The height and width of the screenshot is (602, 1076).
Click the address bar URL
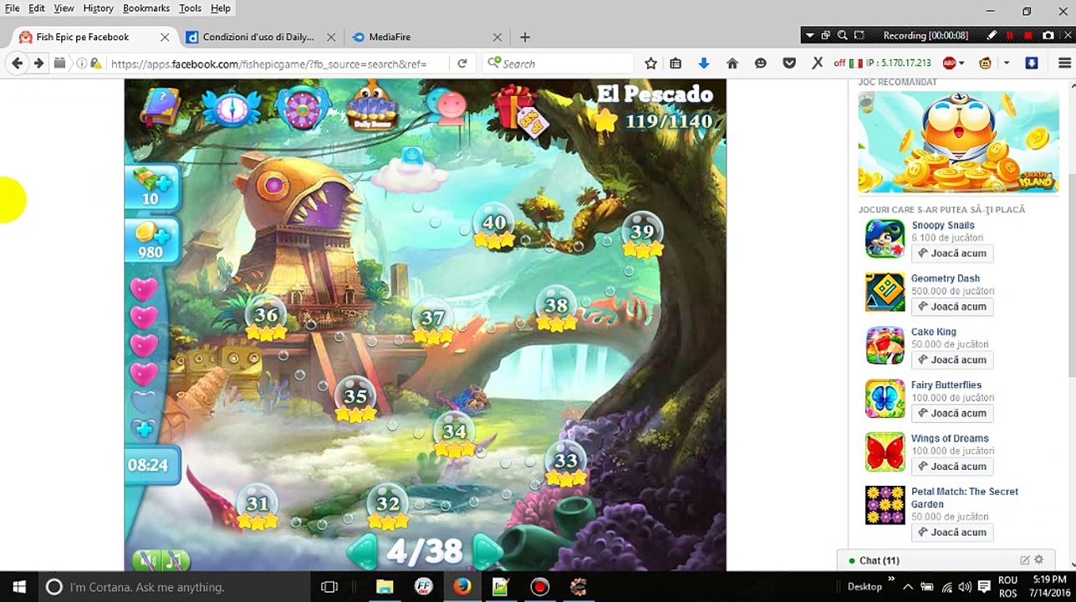(x=268, y=64)
